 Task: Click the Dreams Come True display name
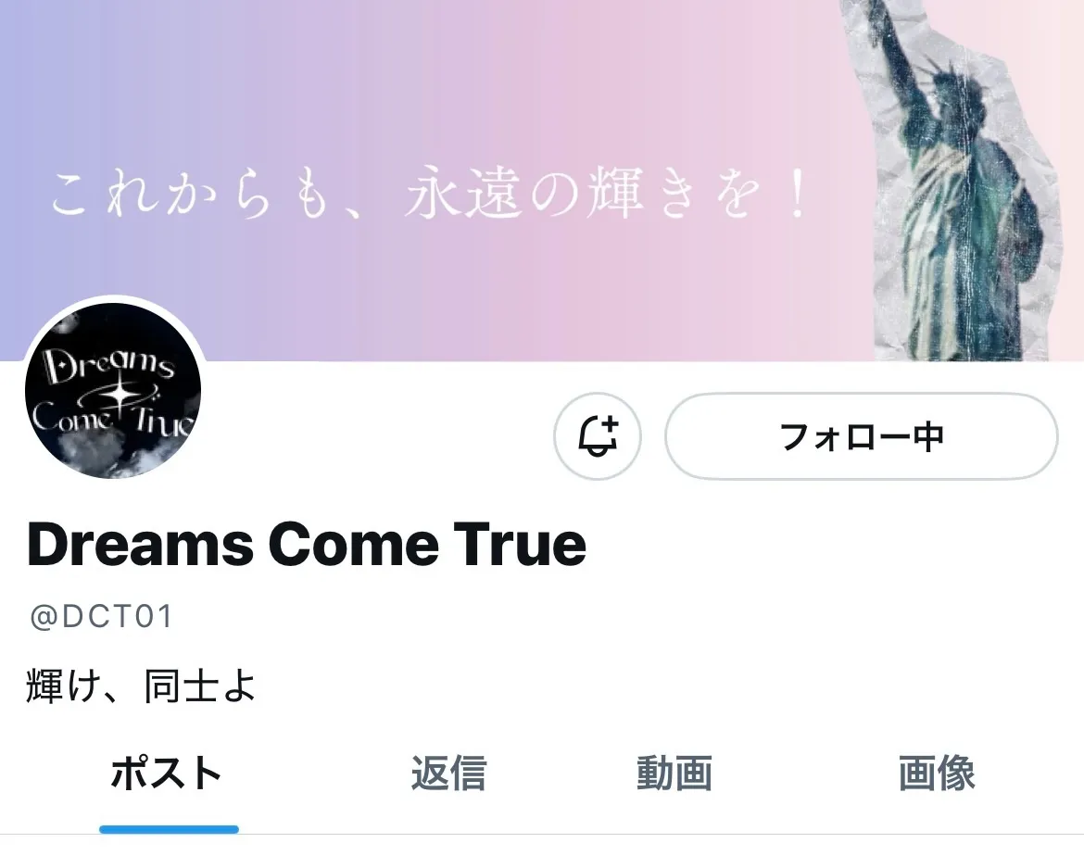pyautogui.click(x=307, y=545)
